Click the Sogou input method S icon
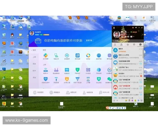This screenshot has width=158, height=127. pos(107,108)
